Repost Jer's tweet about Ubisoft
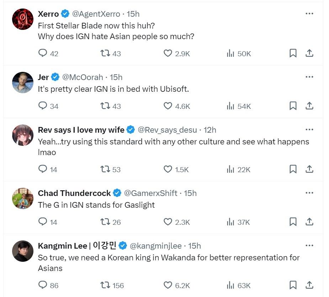Image resolution: width=329 pixels, height=297 pixels. [x=105, y=106]
